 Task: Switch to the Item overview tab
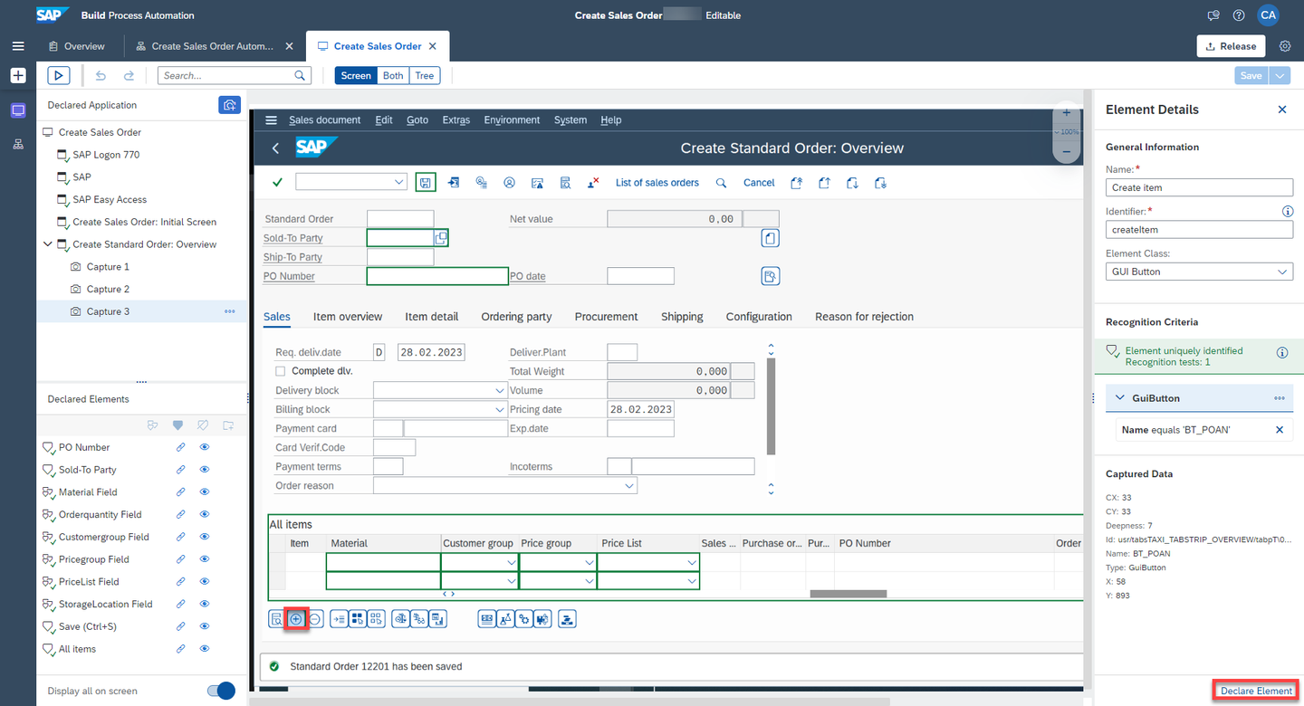coord(348,317)
